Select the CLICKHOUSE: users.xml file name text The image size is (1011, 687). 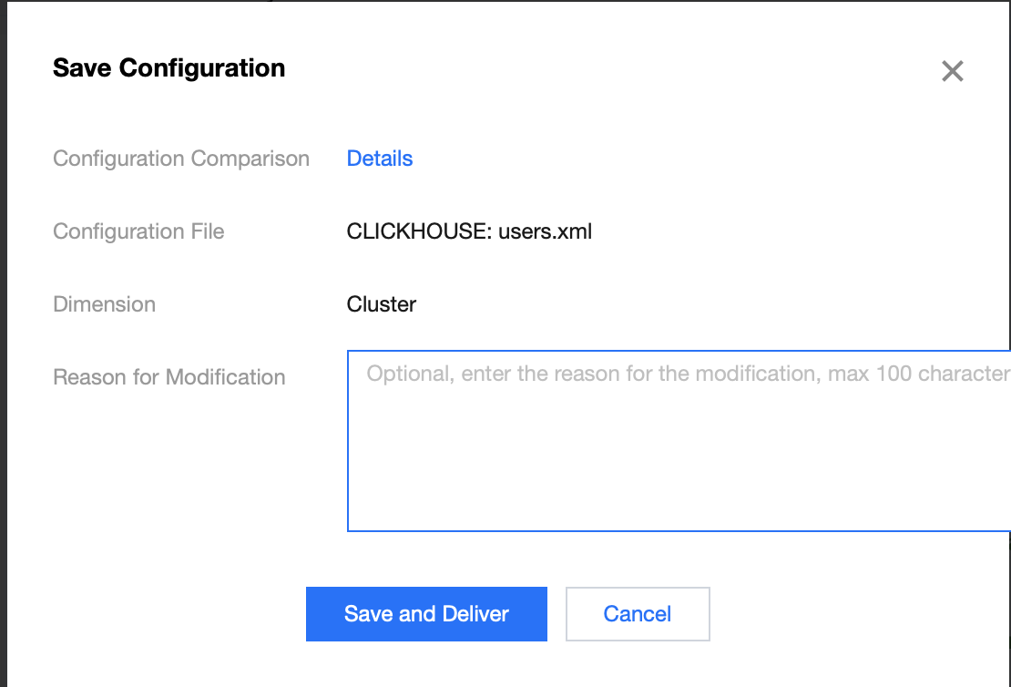pos(469,231)
